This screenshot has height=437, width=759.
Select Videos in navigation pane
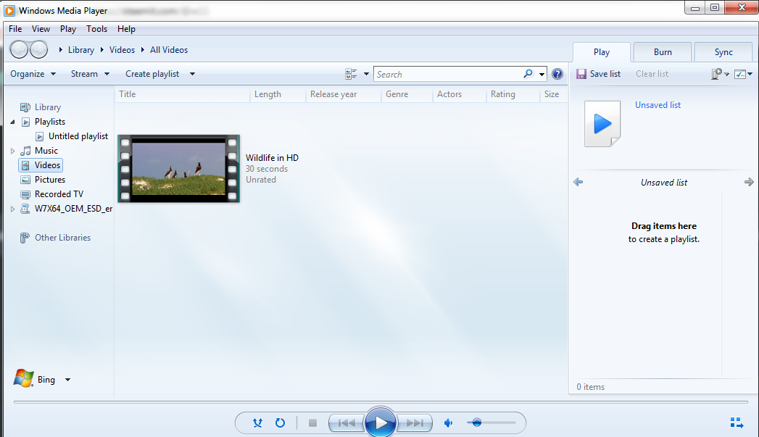41,165
